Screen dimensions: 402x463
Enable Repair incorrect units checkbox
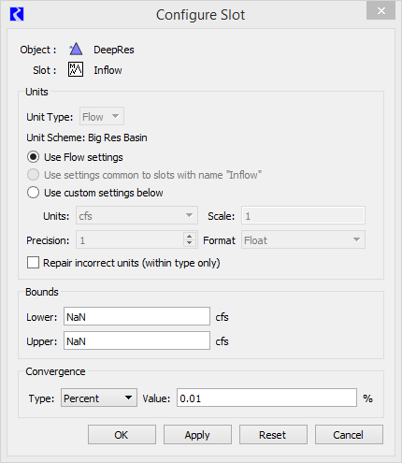point(33,263)
